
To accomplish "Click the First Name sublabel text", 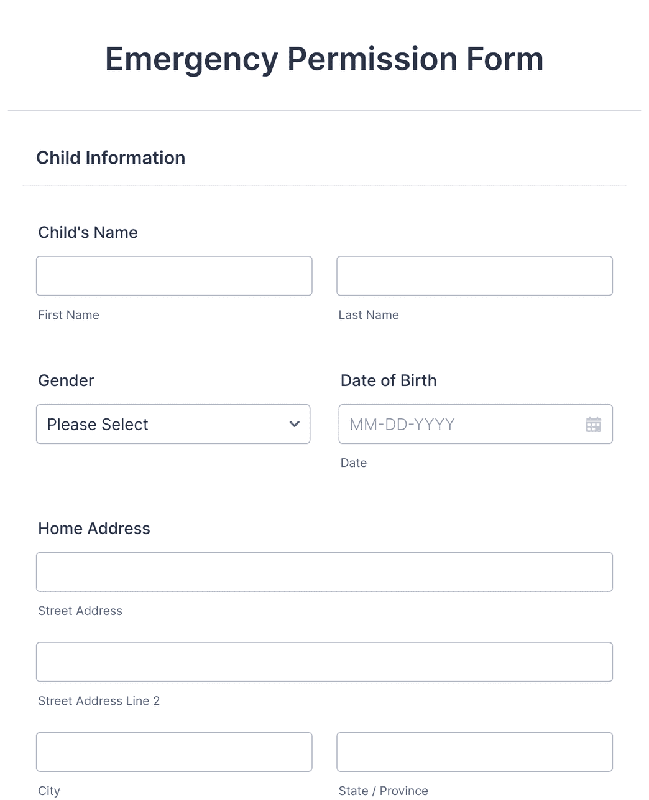I will (68, 314).
